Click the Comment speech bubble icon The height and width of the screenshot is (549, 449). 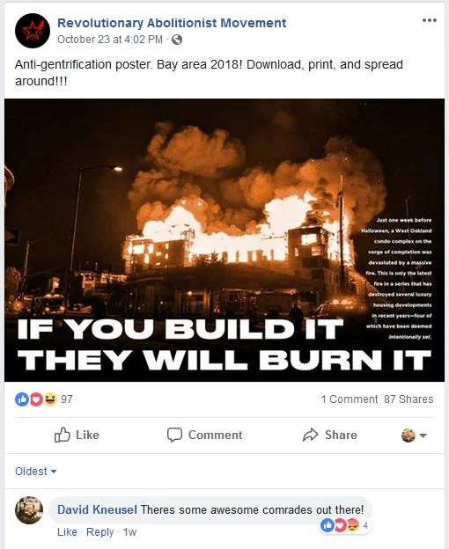174,435
